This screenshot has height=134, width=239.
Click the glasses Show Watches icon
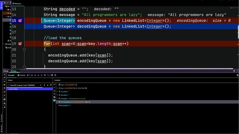click(x=54, y=100)
